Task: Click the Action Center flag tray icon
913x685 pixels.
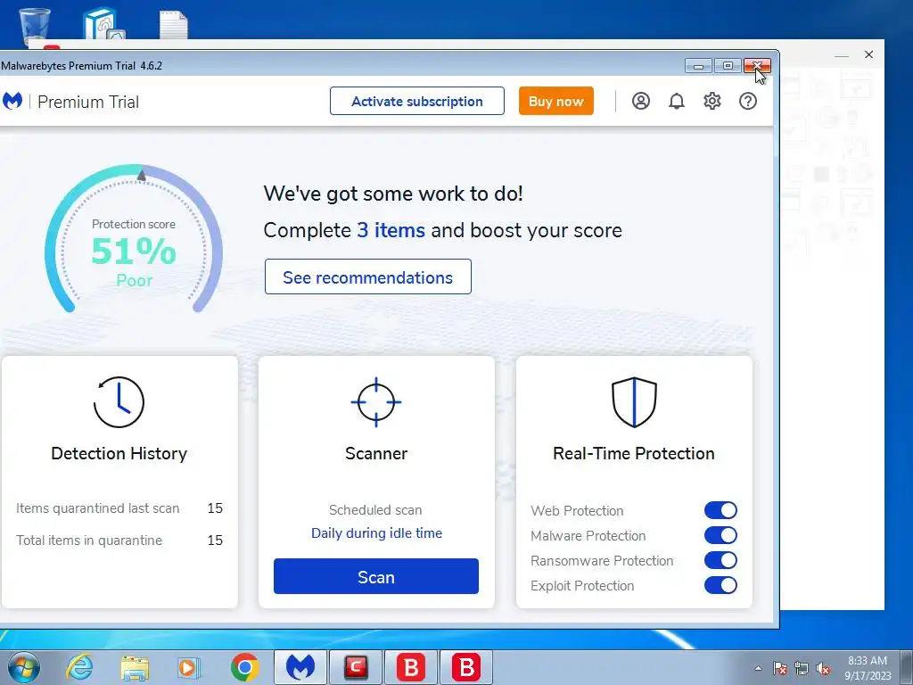Action: (x=779, y=668)
